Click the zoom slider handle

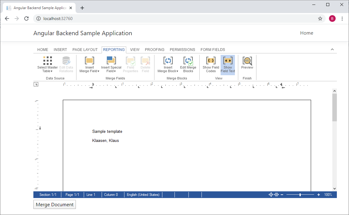pyautogui.click(x=300, y=195)
